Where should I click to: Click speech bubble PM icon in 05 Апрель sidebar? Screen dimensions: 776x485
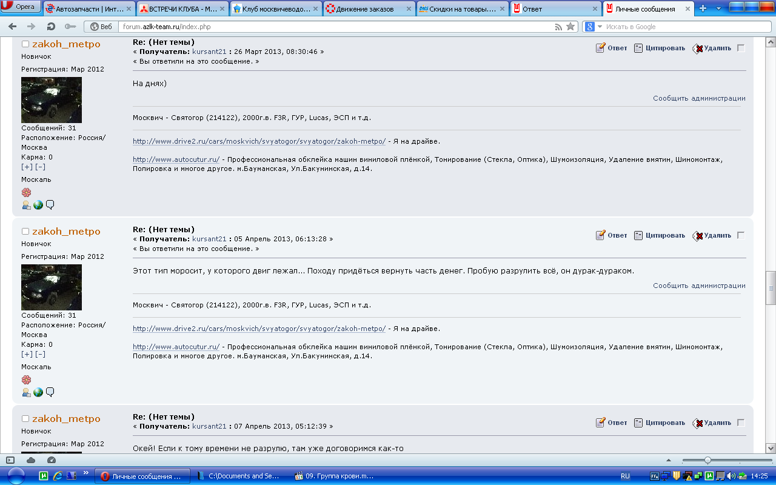[50, 392]
